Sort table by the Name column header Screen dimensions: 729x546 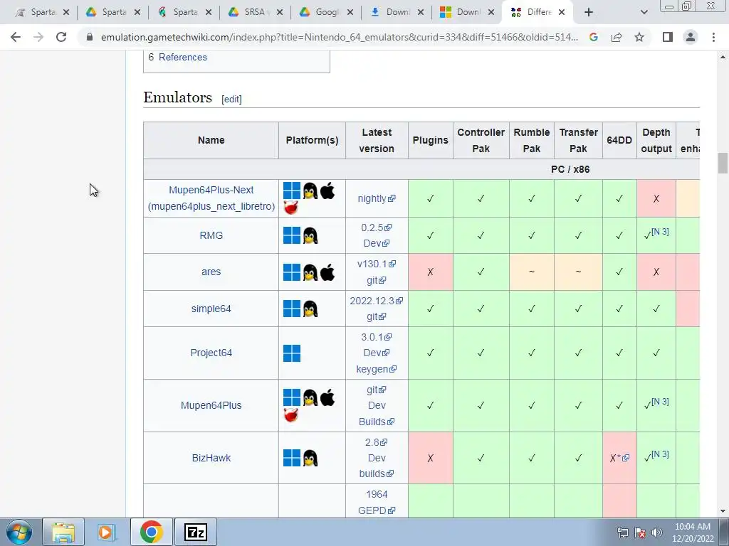pyautogui.click(x=211, y=140)
